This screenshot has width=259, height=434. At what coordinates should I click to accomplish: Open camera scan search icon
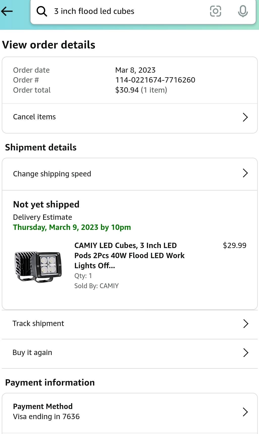(x=215, y=11)
